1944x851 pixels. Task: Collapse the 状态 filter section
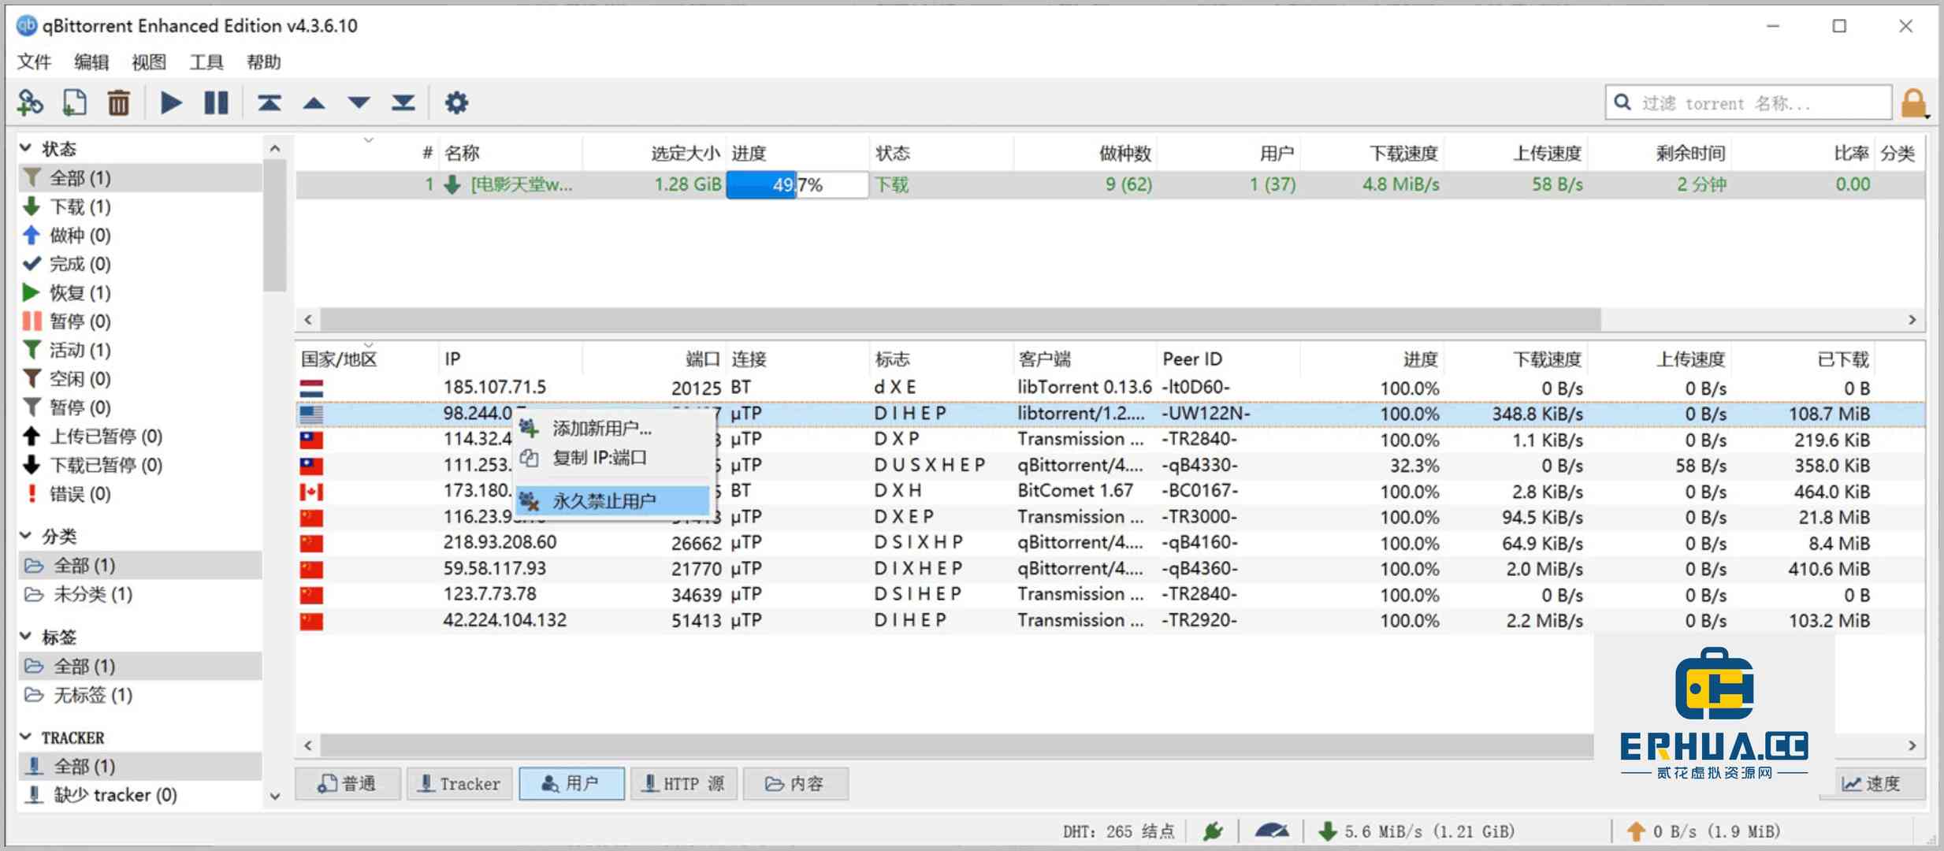point(25,147)
